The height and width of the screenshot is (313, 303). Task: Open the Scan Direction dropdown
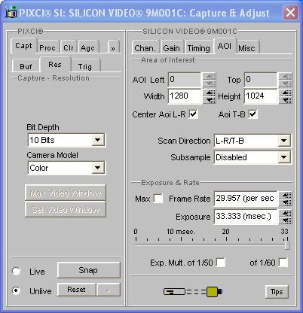[284, 141]
